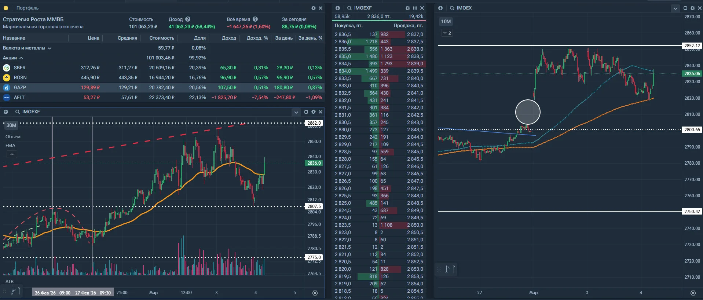Open IMOEX ticker search magnifier

click(x=452, y=8)
